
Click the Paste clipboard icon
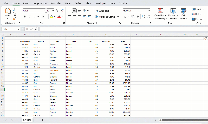pyautogui.click(x=8, y=11)
